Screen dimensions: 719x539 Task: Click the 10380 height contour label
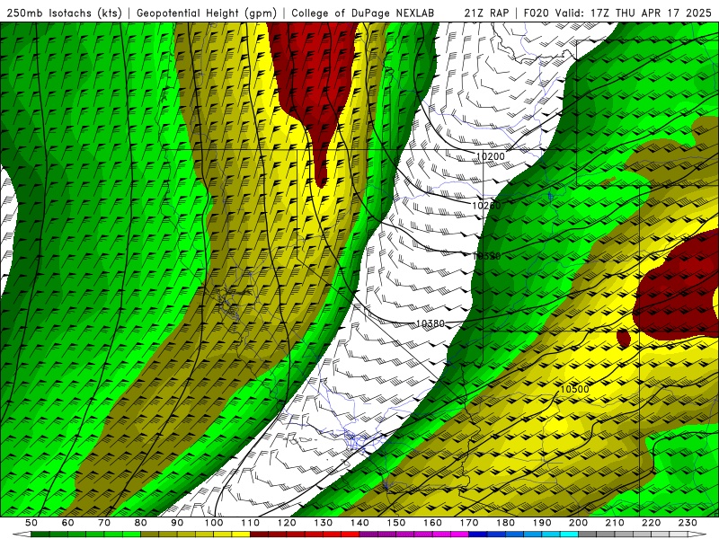coord(431,323)
